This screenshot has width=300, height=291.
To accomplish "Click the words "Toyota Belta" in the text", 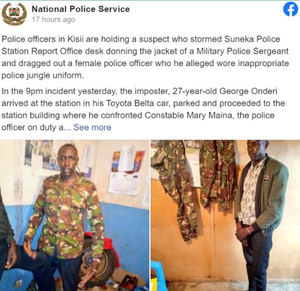I will [x=130, y=103].
